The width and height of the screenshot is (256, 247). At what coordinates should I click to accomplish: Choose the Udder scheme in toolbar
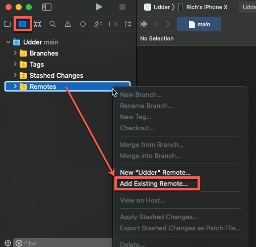point(157,7)
